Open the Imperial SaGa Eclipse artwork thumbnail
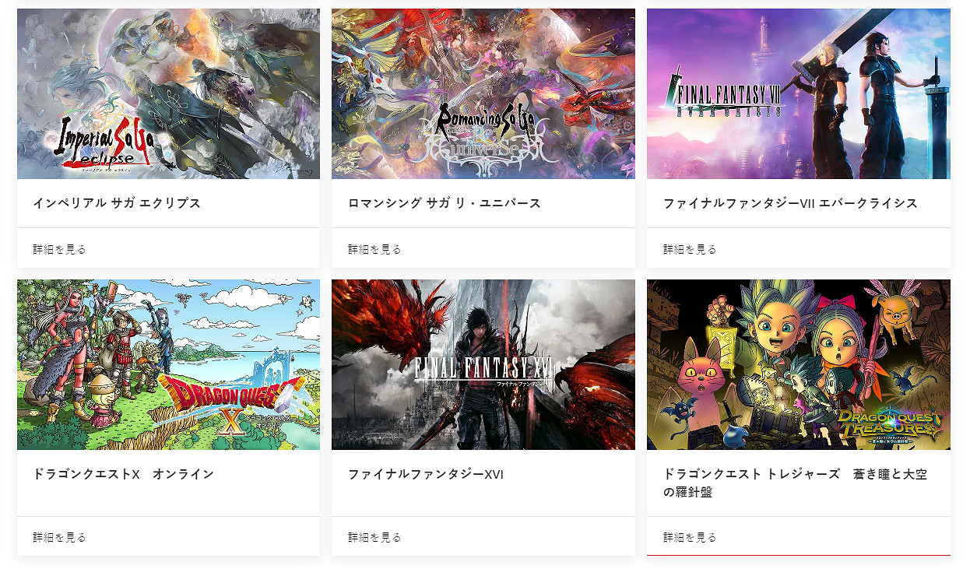This screenshot has width=970, height=569. tap(168, 93)
